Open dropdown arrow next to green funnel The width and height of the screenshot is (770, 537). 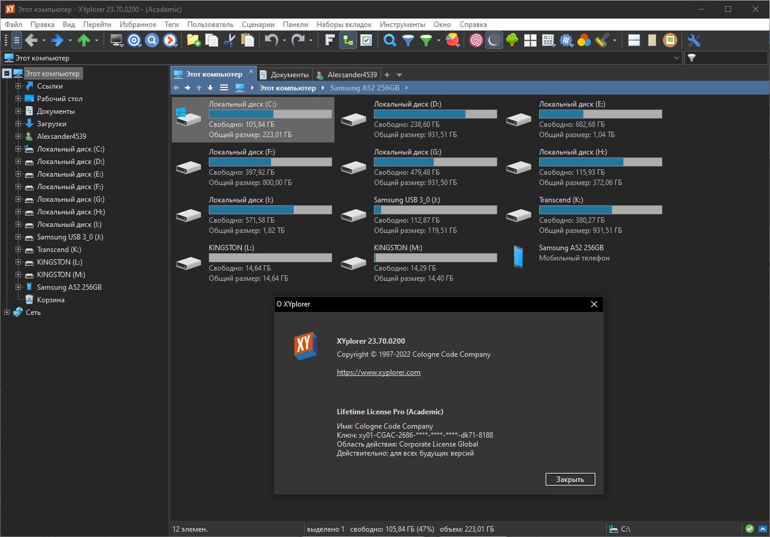pos(438,41)
